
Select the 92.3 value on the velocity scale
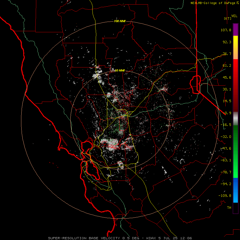(227, 42)
